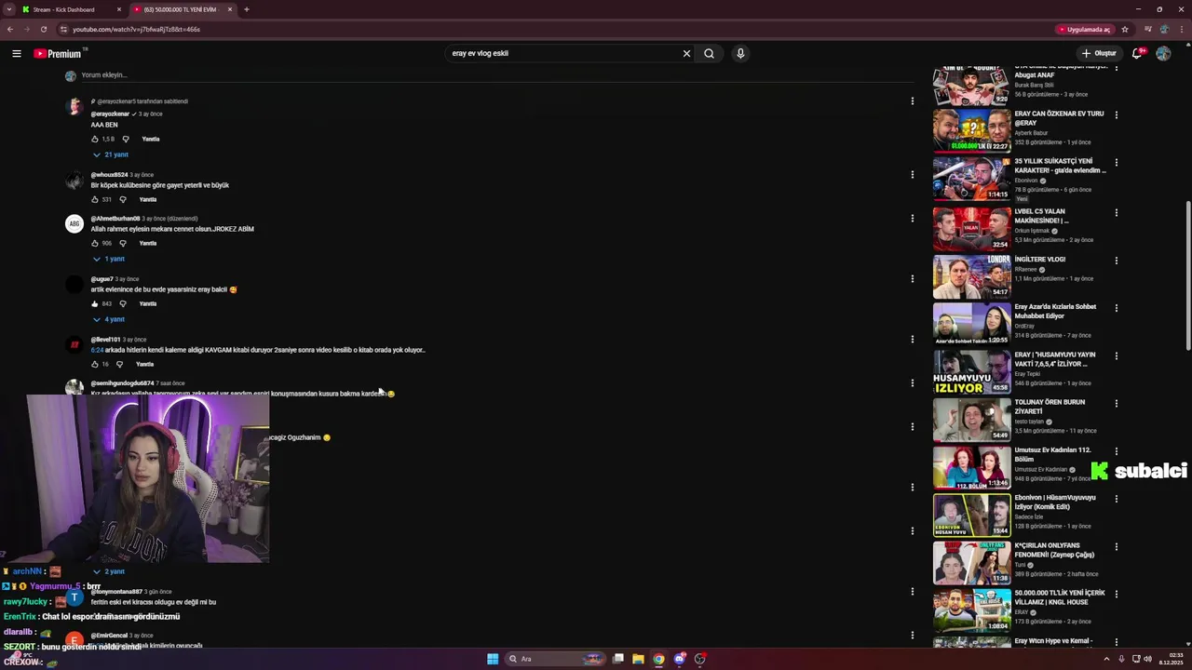1192x670 pixels.
Task: Open menu for ERAY CAN ÖZKENAR EV TURU video
Action: [x=1116, y=115]
